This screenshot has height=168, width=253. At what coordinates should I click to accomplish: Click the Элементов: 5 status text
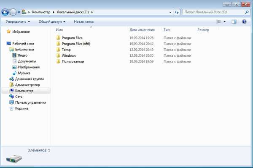(x=39, y=150)
